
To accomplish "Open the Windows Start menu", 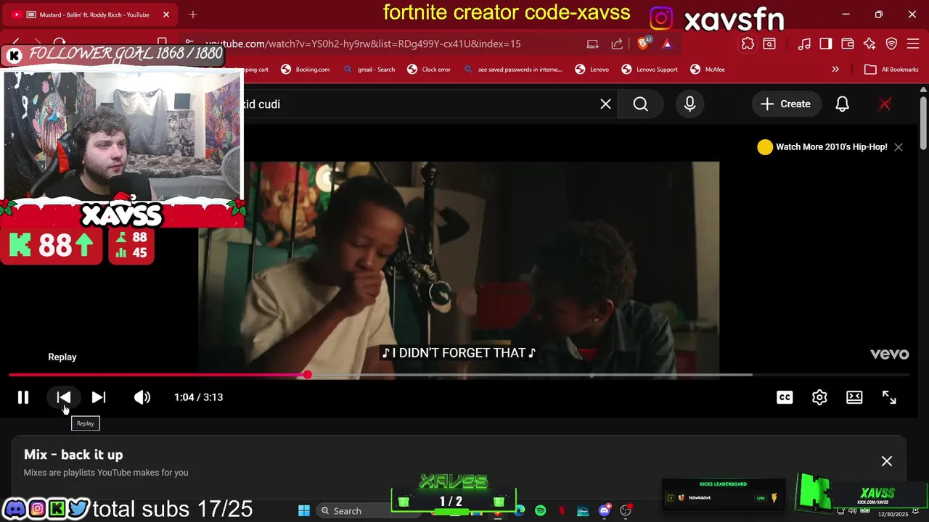I will pyautogui.click(x=304, y=510).
